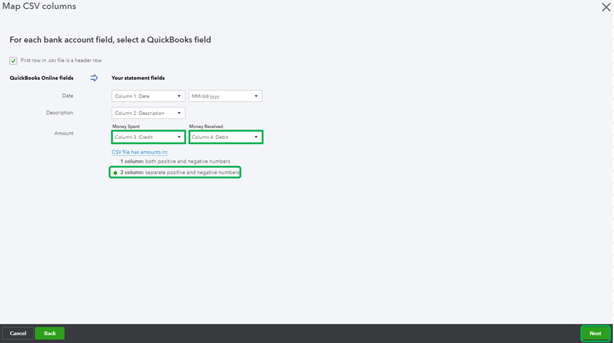Image resolution: width=614 pixels, height=343 pixels.
Task: Click the 'Map CSV columns' title
Action: (39, 6)
